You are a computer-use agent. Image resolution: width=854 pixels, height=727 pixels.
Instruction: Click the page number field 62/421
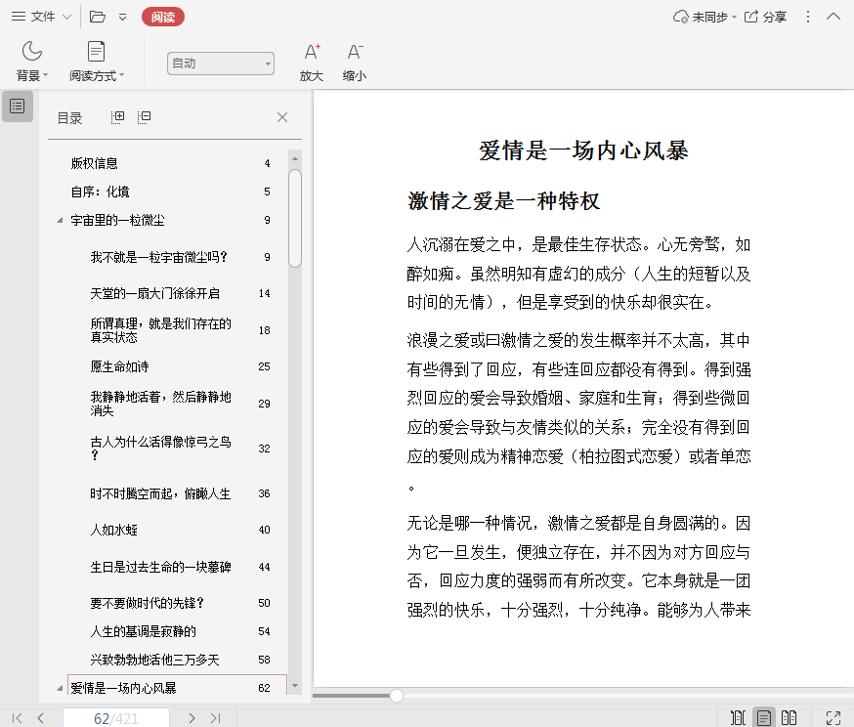(x=116, y=718)
